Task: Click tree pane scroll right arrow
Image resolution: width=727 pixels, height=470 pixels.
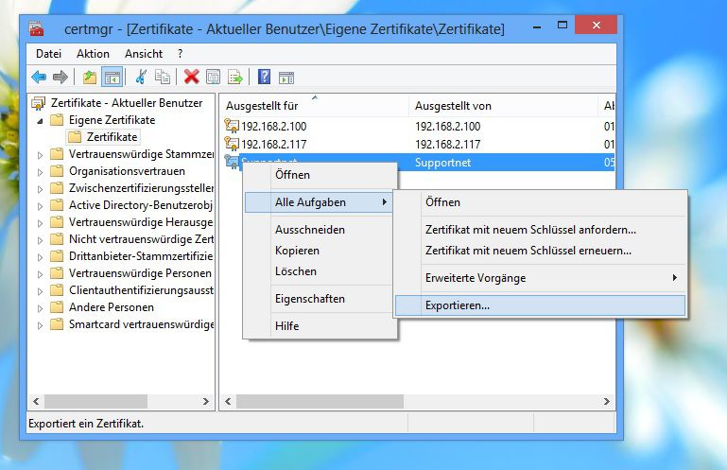Action: point(206,401)
